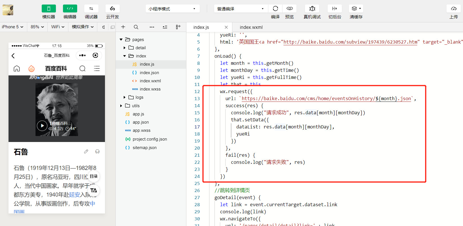Click the edit pencil icon beside 石鲁

tap(86, 152)
